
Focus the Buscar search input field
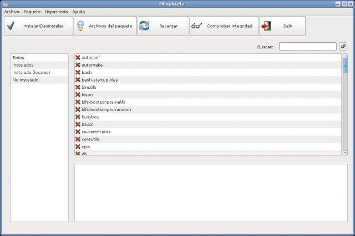click(x=308, y=47)
